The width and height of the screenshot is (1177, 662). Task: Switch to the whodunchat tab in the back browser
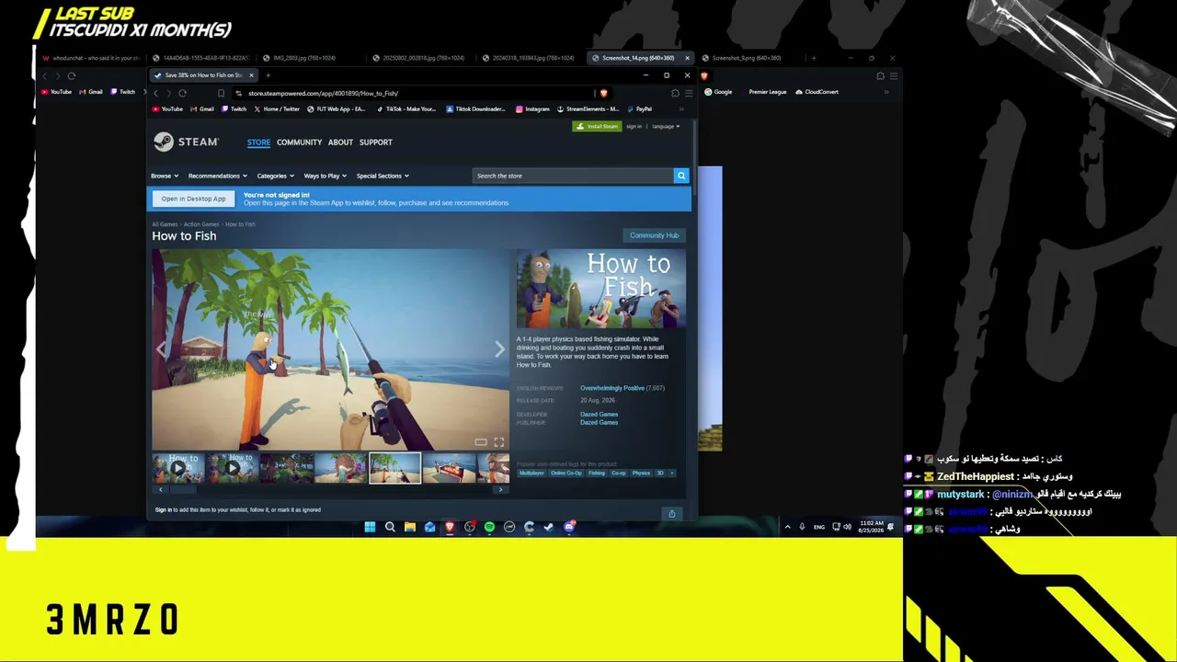[x=90, y=58]
